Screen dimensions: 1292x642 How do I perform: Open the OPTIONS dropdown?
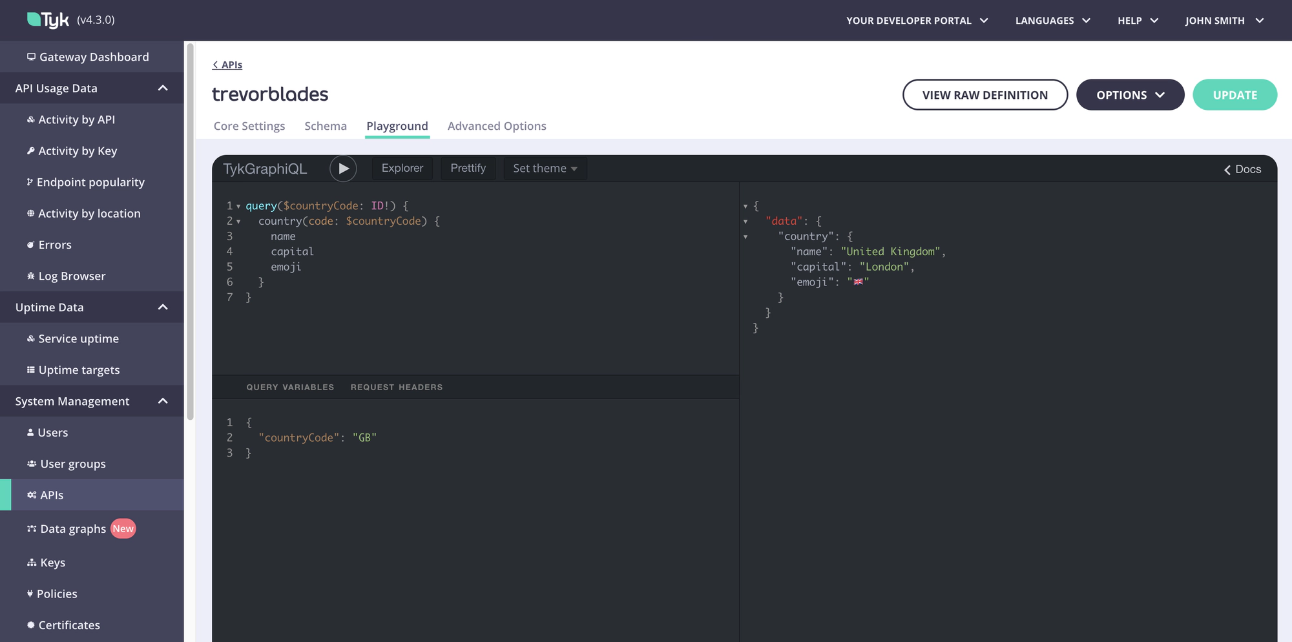point(1130,94)
